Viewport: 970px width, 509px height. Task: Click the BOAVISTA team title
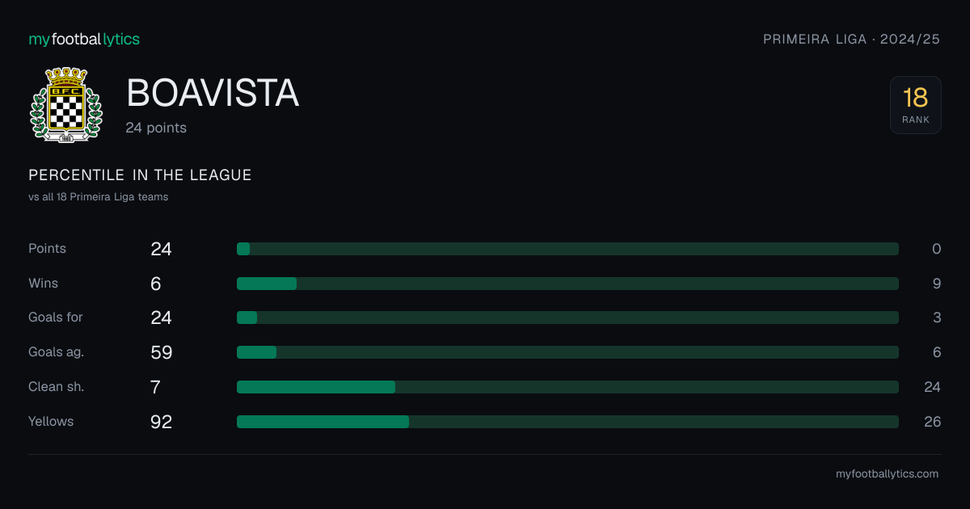[x=213, y=94]
